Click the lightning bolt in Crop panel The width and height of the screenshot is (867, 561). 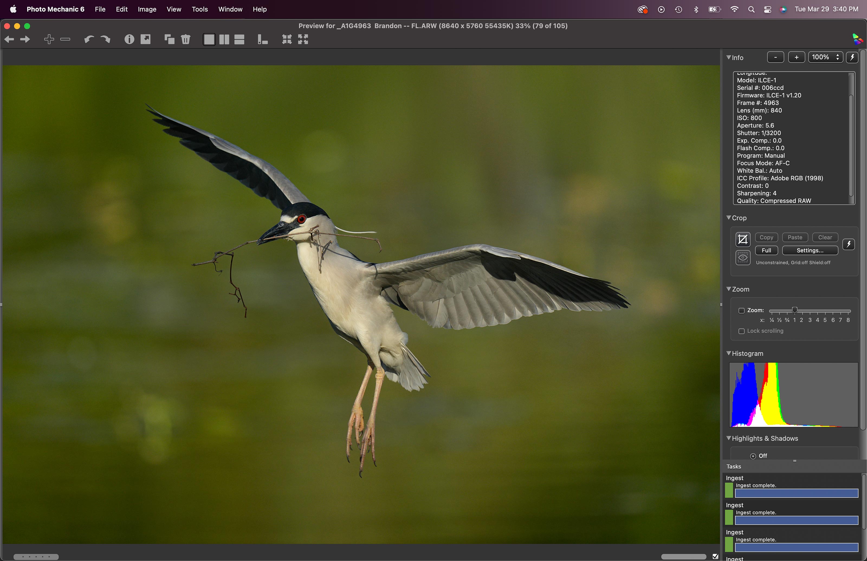click(849, 244)
